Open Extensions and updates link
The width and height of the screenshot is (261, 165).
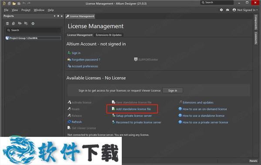(x=198, y=102)
